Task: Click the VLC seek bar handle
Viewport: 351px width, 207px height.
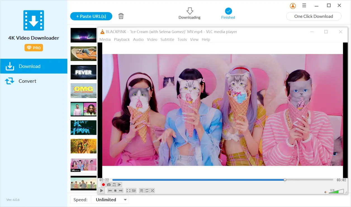Action: 285,180
